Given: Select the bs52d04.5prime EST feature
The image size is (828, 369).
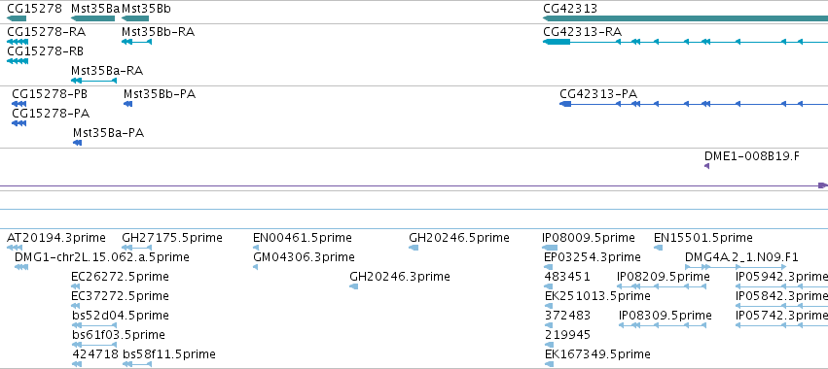Looking at the screenshot, I should (x=94, y=325).
